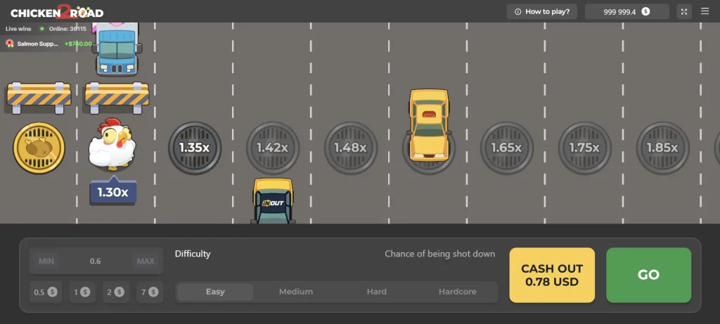Choose Hard difficulty

pyautogui.click(x=377, y=292)
